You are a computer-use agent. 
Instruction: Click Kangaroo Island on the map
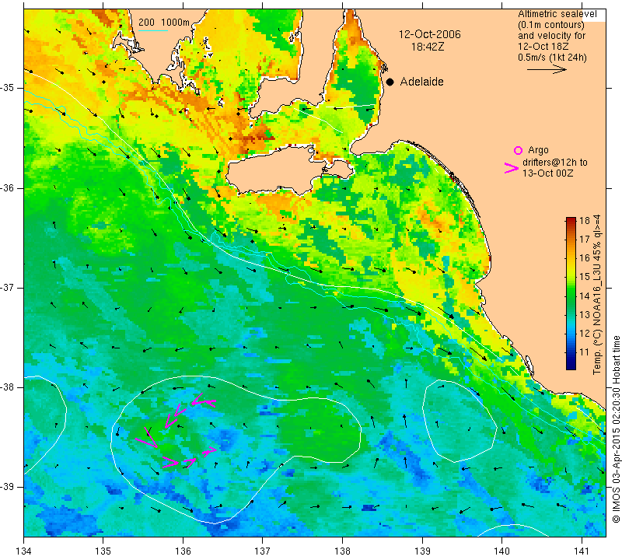[278, 170]
